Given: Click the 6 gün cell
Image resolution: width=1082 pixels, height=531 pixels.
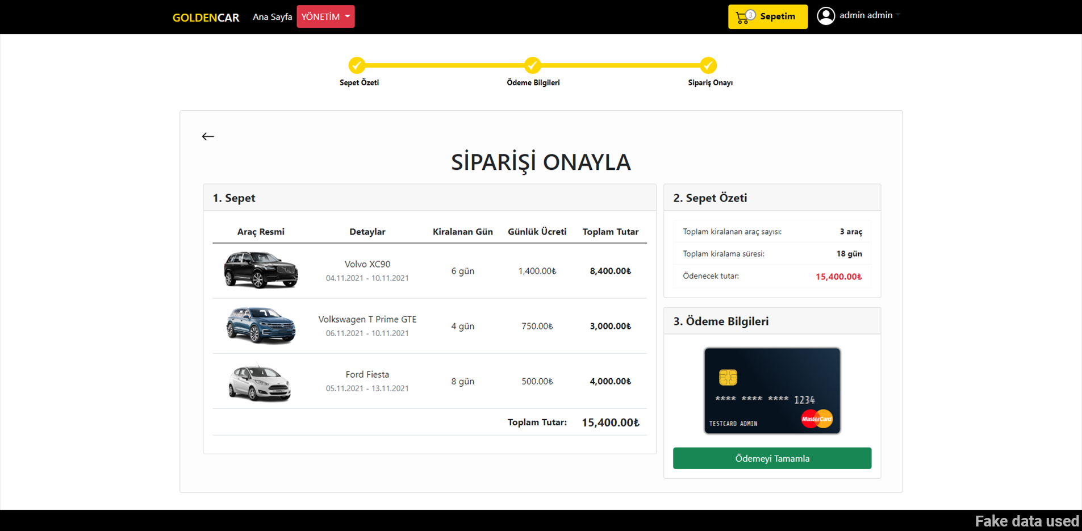Looking at the screenshot, I should [x=463, y=271].
